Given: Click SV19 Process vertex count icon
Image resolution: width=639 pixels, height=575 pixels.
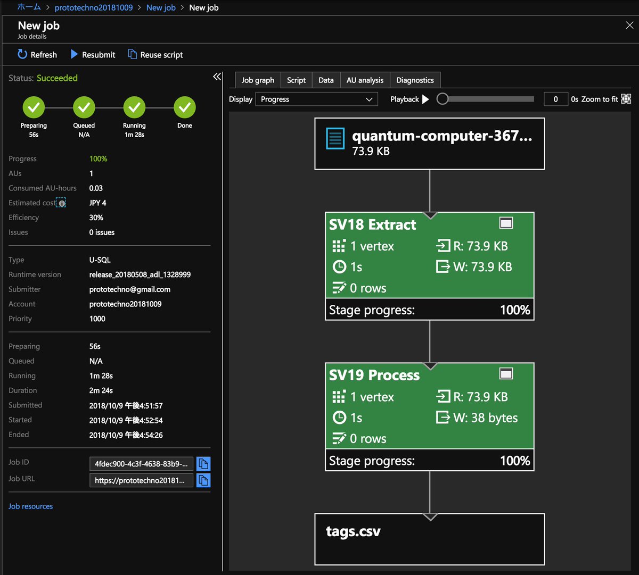Looking at the screenshot, I should tap(339, 397).
